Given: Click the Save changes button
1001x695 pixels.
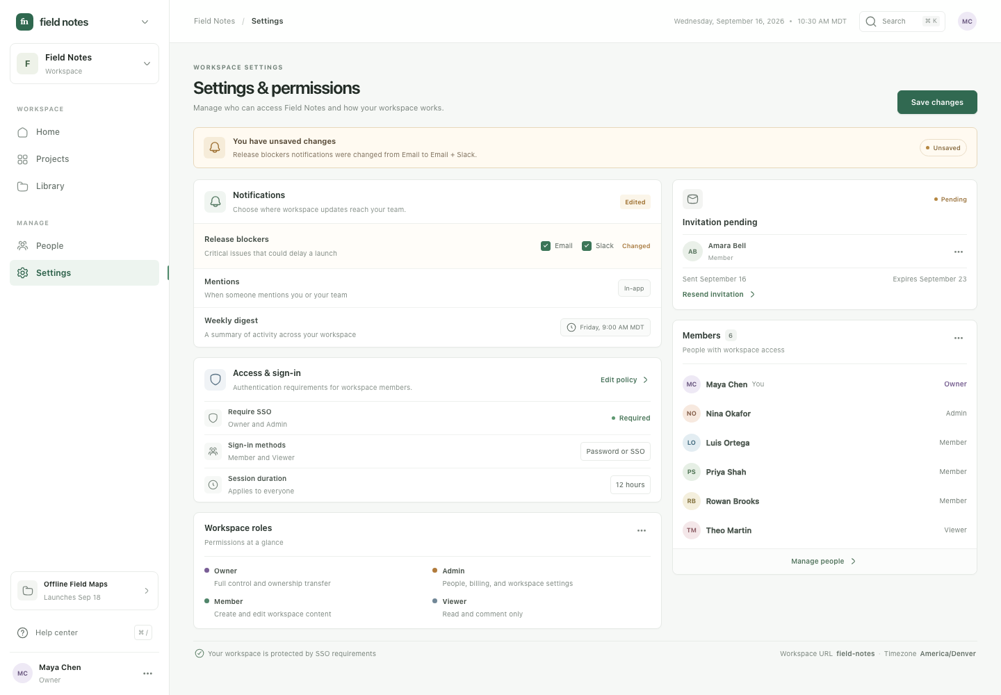Looking at the screenshot, I should [937, 102].
